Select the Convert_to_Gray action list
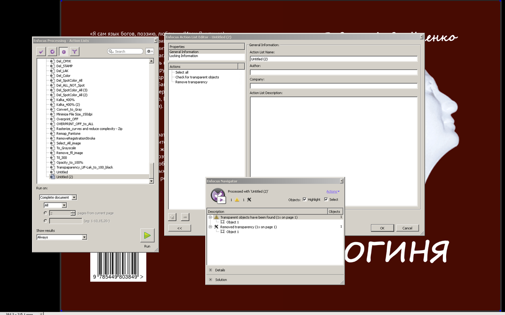505x315 pixels. (69, 110)
